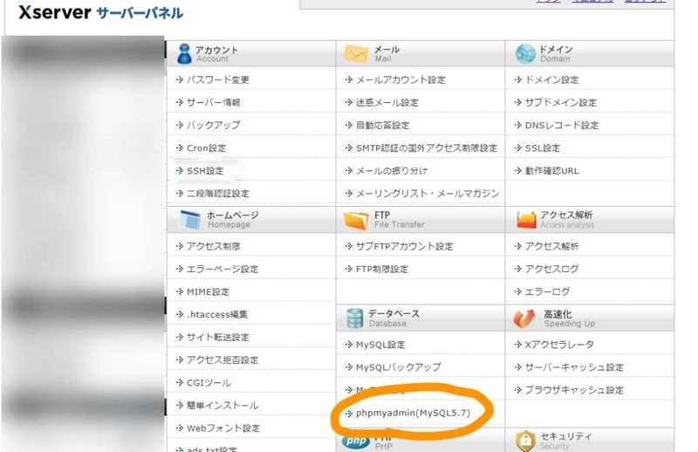Screen dimensions: 698x452
Task: Click the FTP folder icon
Action: tap(356, 220)
